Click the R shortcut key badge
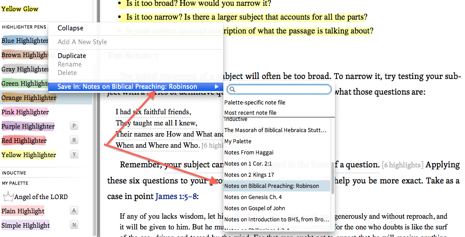465x237 pixels. 74,140
